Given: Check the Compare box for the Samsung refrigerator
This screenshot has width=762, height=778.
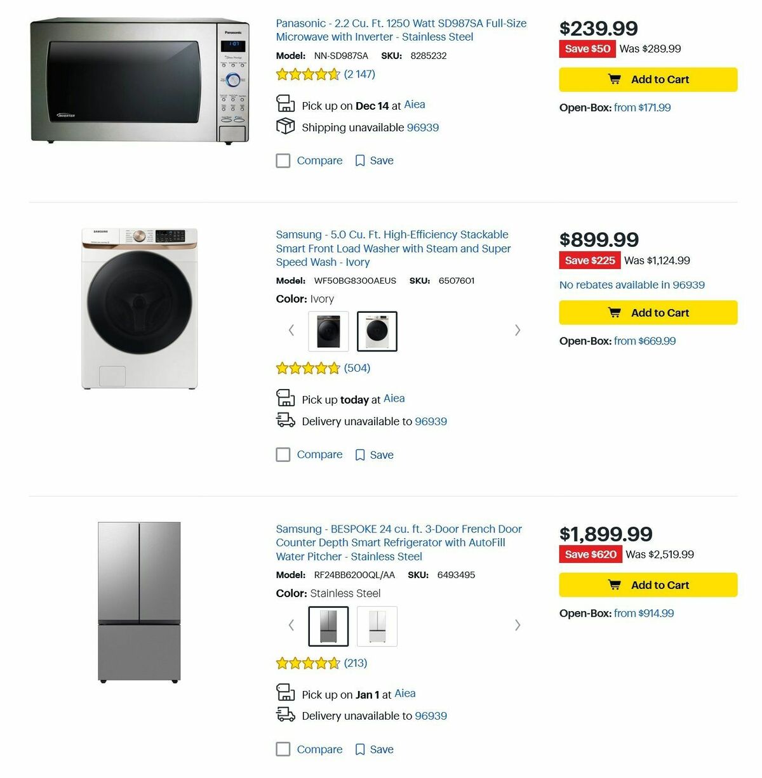Looking at the screenshot, I should point(283,749).
